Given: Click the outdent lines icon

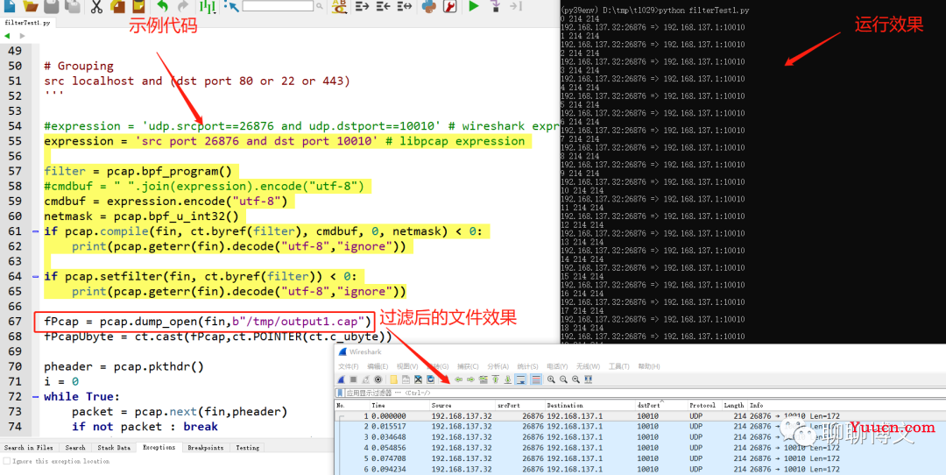Looking at the screenshot, I should point(383,6).
